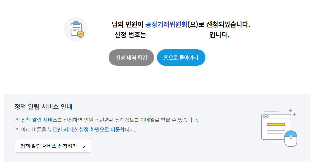Image resolution: width=314 pixels, height=167 pixels.
Task: Click the 신청되었습니다 confirmation text
Action: click(228, 24)
